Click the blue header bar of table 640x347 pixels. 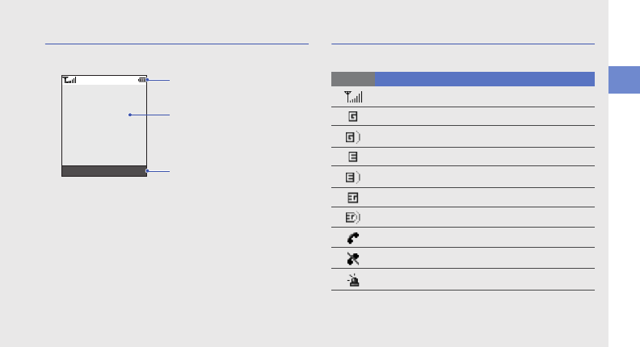485,79
